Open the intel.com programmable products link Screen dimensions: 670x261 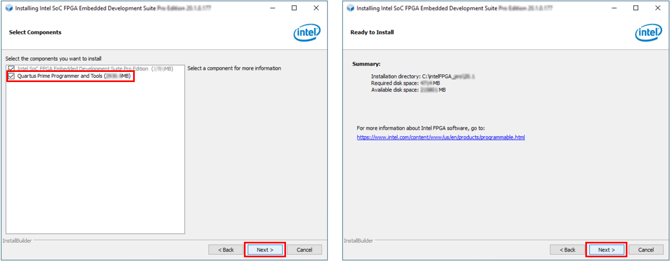[x=441, y=137]
